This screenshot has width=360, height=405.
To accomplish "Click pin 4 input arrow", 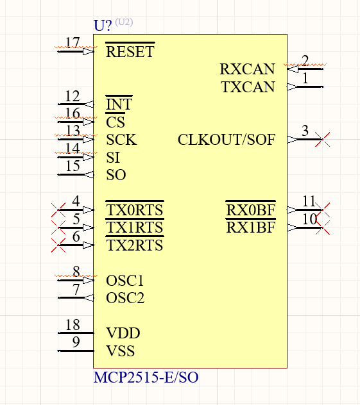I will 88,210.
